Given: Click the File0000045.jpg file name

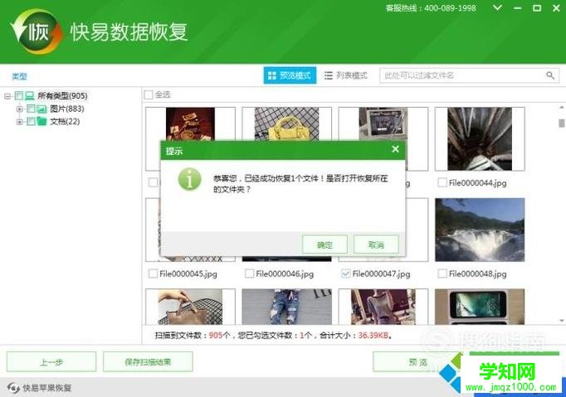Looking at the screenshot, I should tap(188, 274).
